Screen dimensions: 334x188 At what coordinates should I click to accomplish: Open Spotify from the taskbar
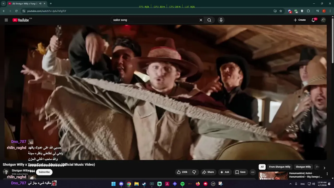click(182, 184)
